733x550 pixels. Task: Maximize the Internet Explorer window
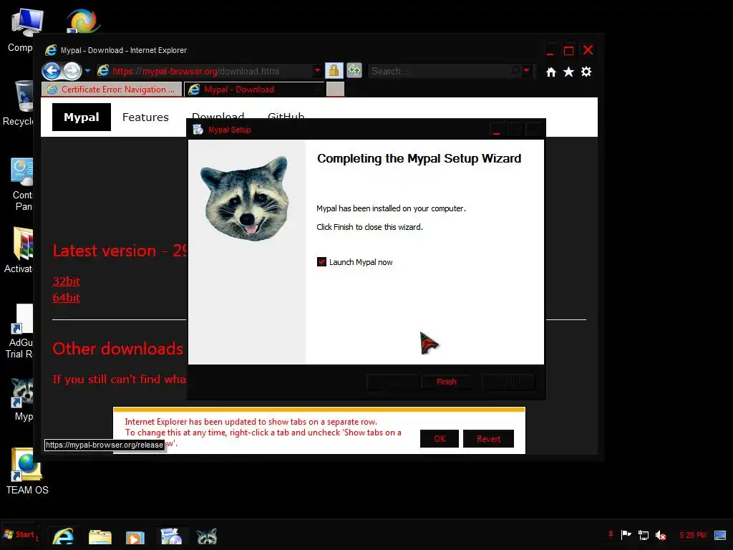pyautogui.click(x=568, y=51)
